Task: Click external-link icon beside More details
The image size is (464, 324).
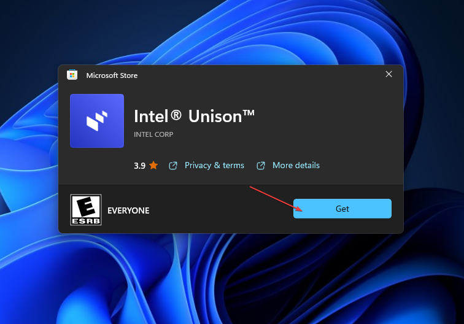Action: pyautogui.click(x=261, y=166)
